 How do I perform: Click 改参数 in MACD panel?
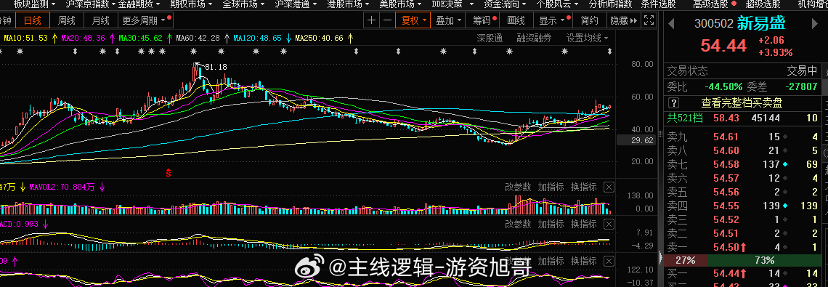click(517, 224)
